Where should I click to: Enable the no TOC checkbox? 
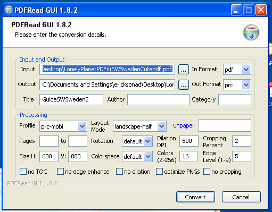tap(23, 172)
